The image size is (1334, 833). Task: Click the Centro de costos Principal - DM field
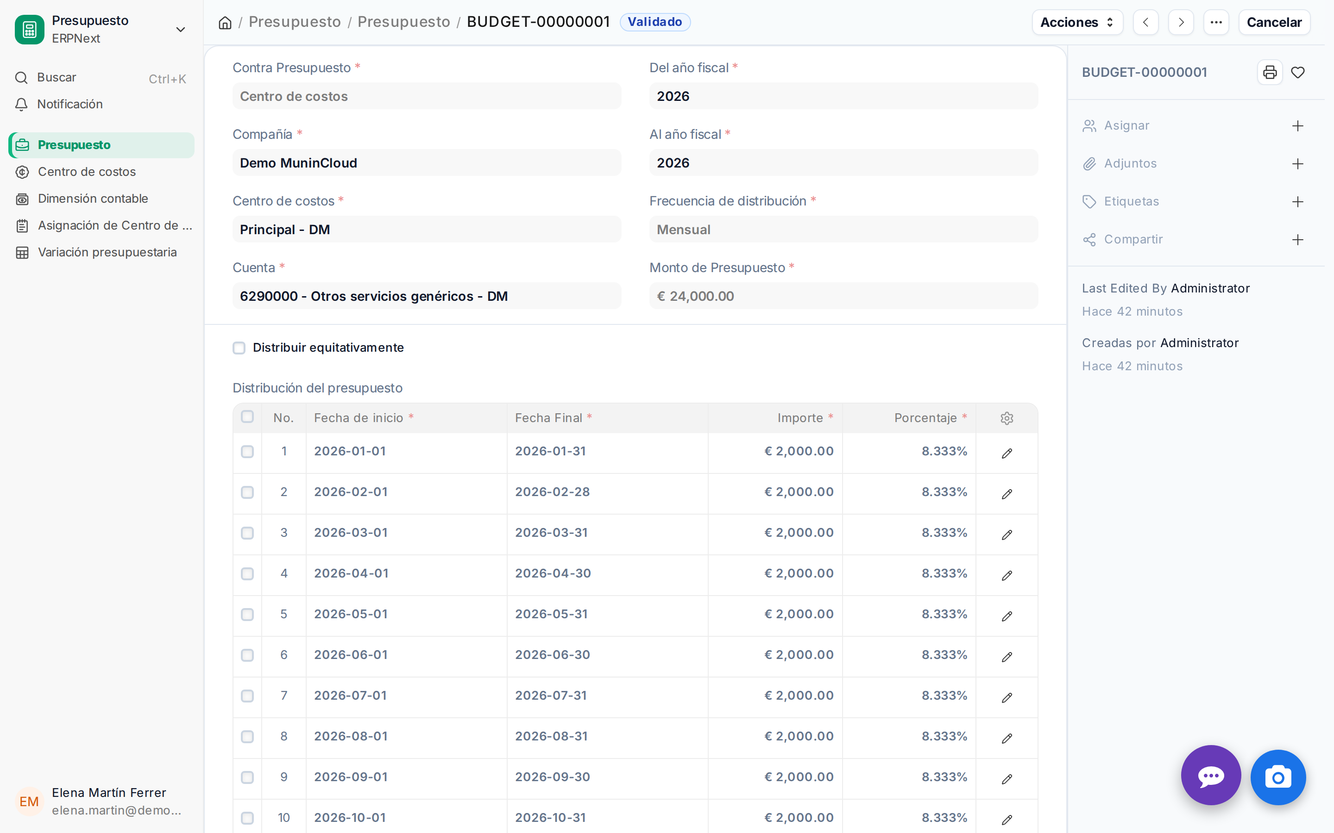coord(427,229)
